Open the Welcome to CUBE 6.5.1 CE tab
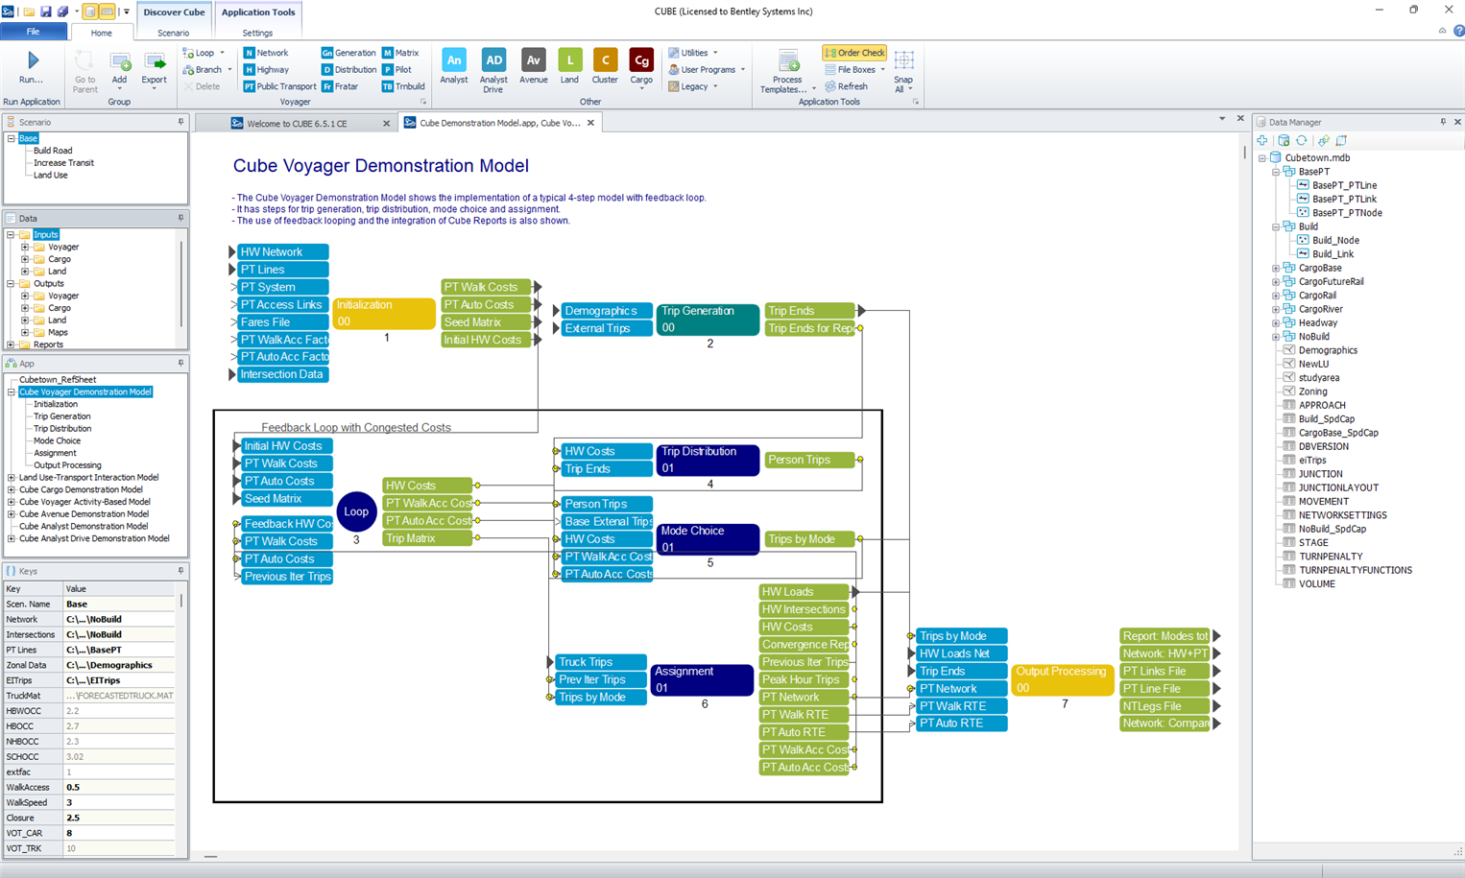The height and width of the screenshot is (878, 1465). pyautogui.click(x=297, y=123)
